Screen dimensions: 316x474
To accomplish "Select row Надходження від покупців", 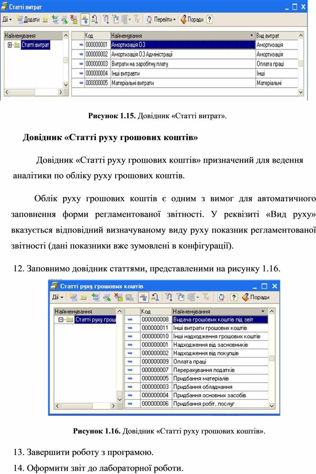I will [x=197, y=353].
